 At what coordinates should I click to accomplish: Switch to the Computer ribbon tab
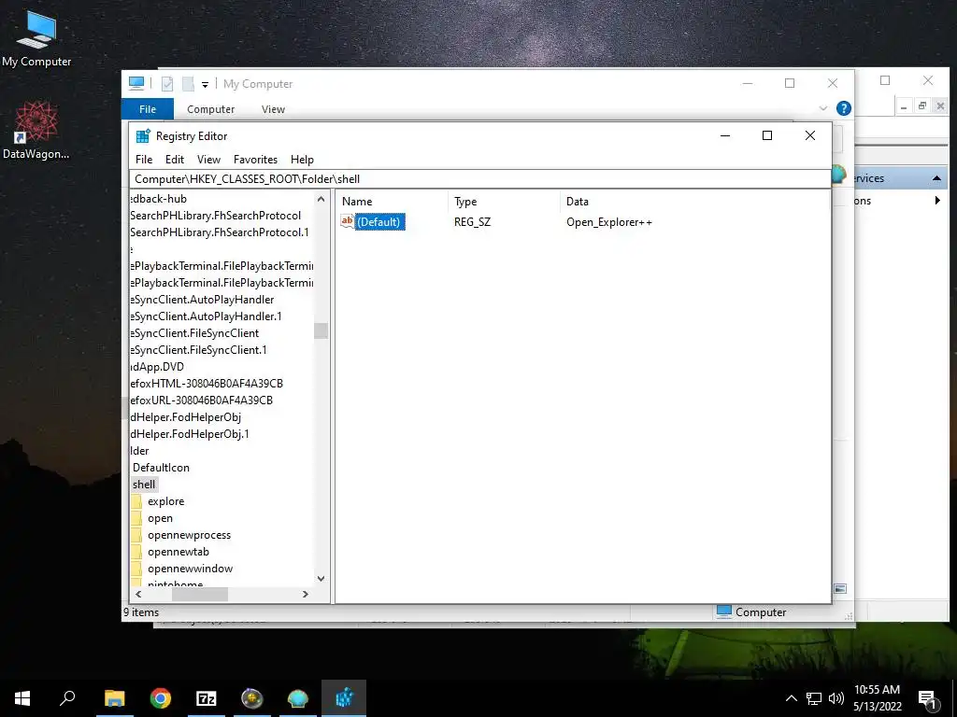(x=210, y=109)
